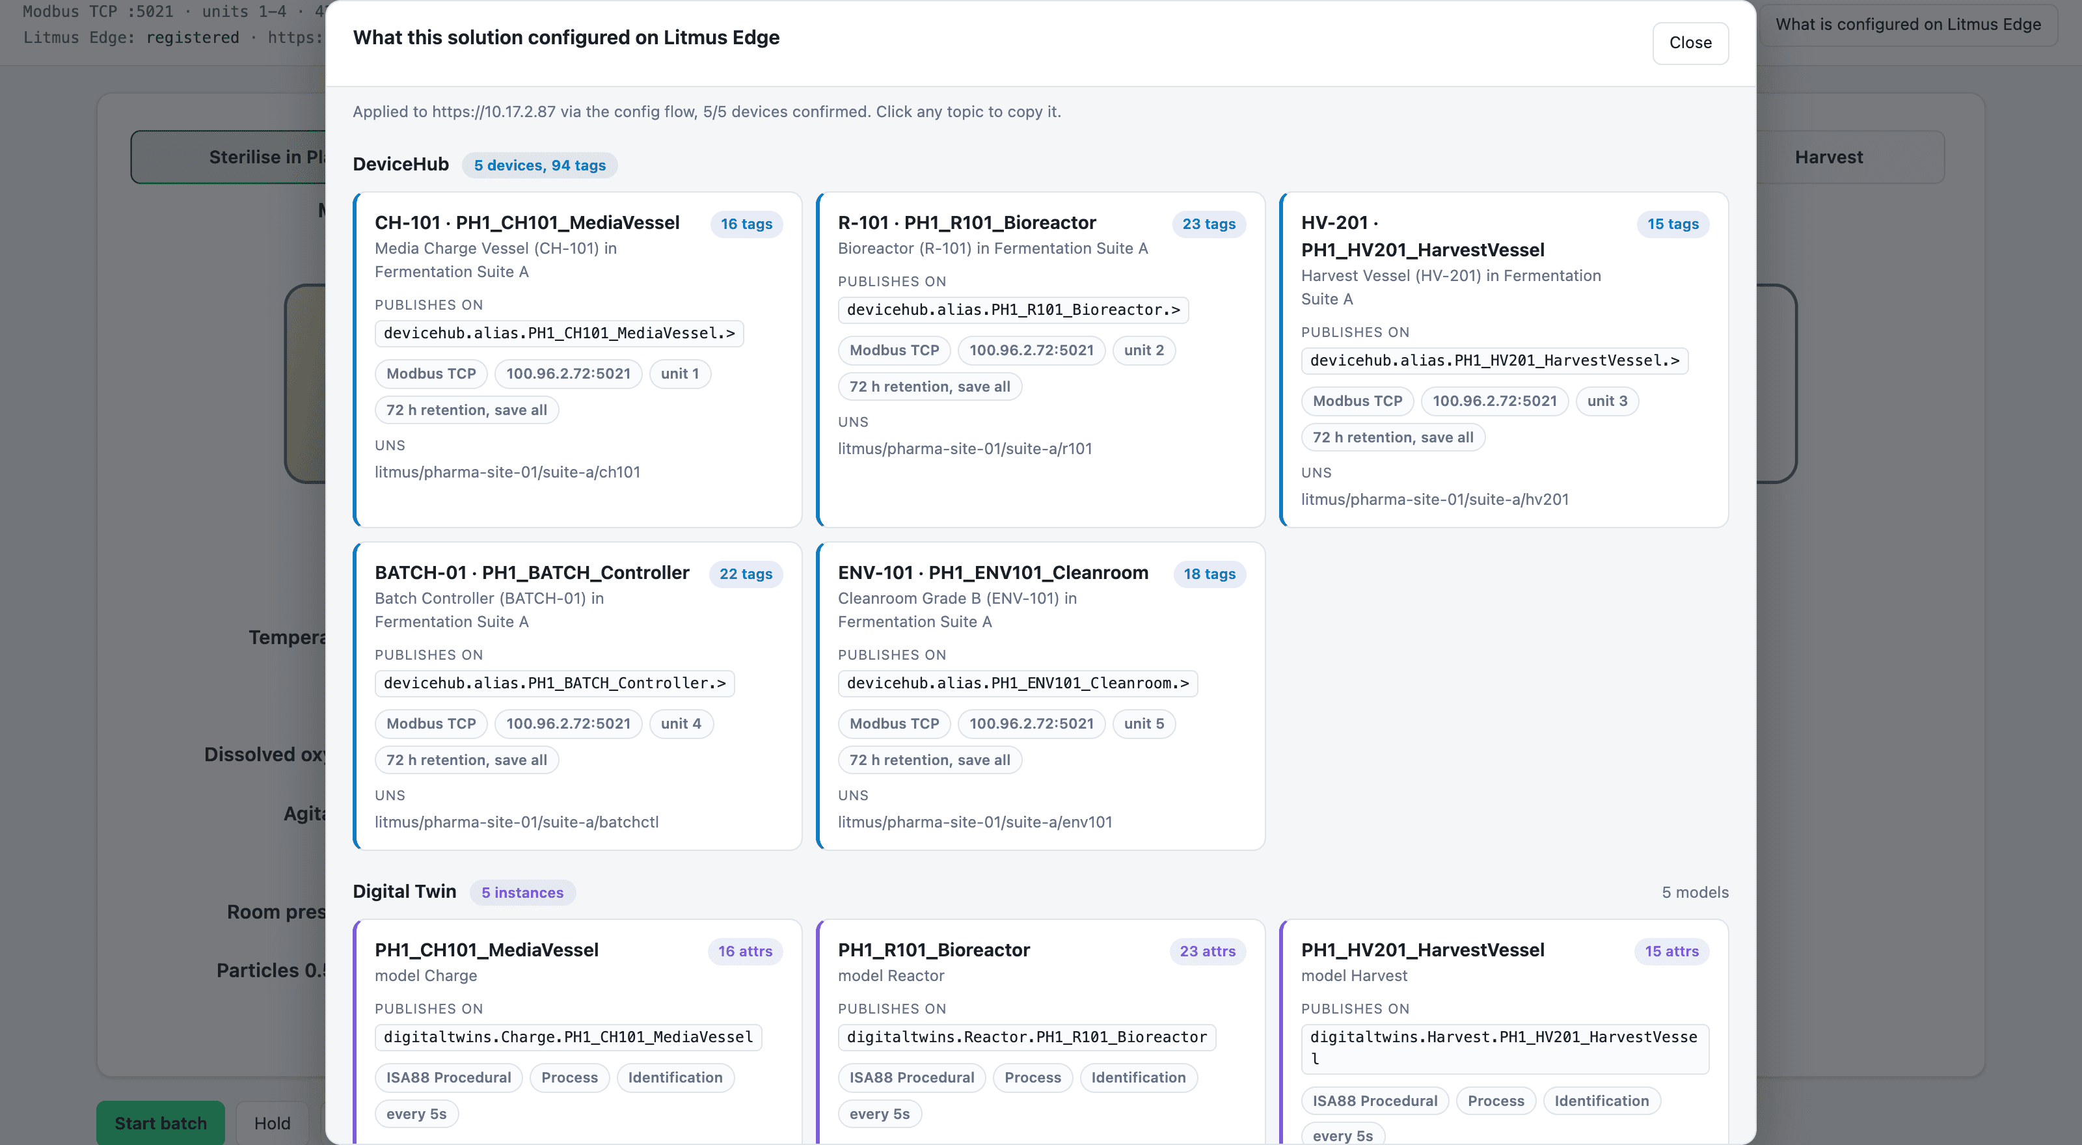Click 'Process' chip on PH1_CH101_MediaVessel twin
The height and width of the screenshot is (1145, 2082).
click(x=569, y=1077)
